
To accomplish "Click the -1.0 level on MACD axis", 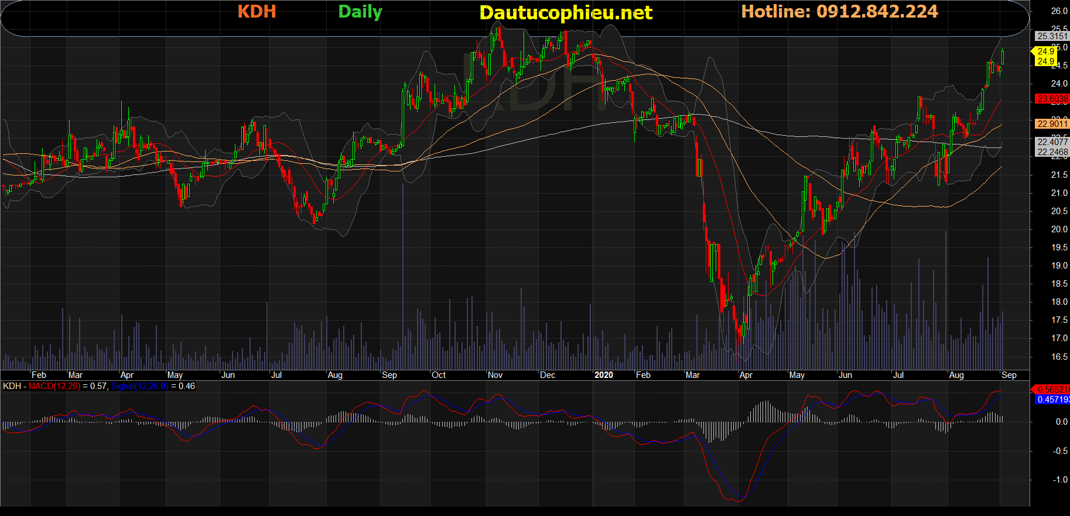I will click(1060, 480).
